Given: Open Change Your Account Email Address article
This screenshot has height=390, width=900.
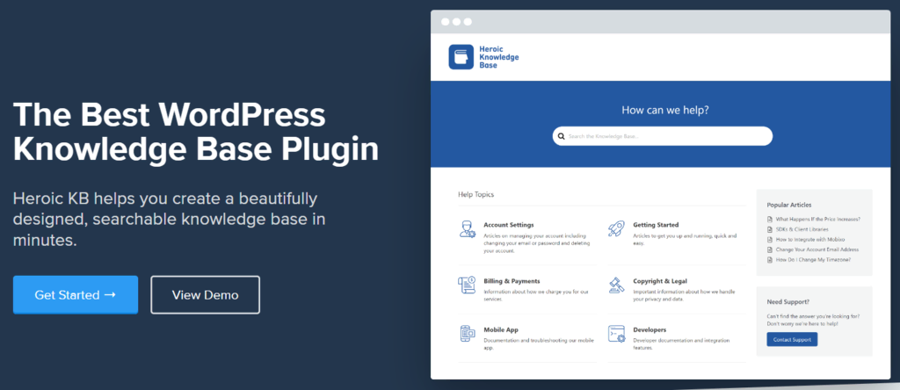Looking at the screenshot, I should pos(817,249).
